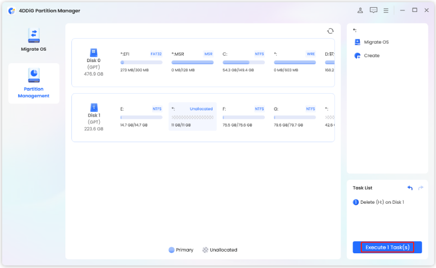
Task: Select the C: NTFS partition
Action: pos(244,62)
